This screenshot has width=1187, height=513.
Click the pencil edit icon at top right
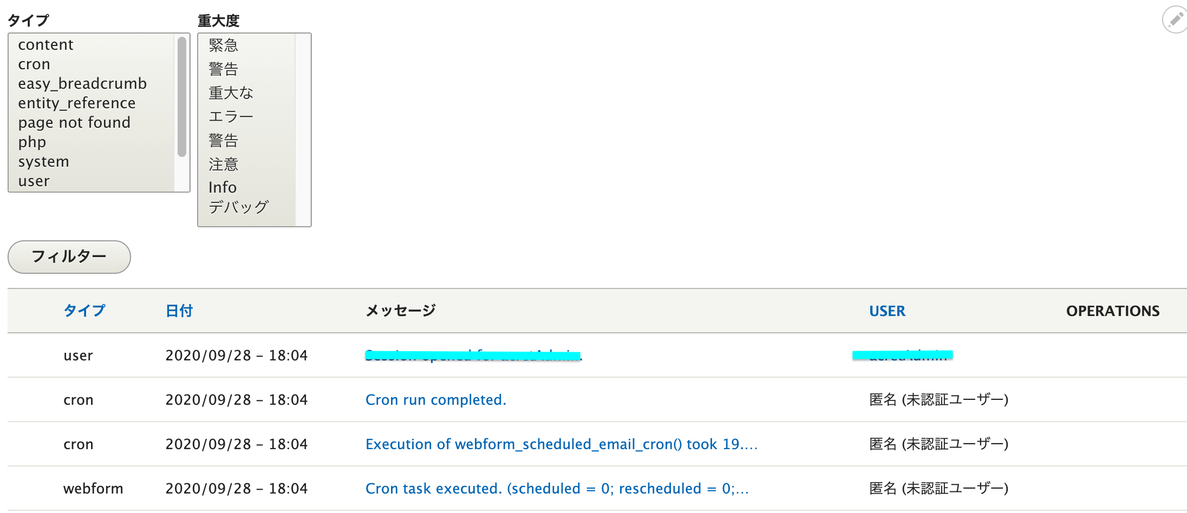(1175, 20)
